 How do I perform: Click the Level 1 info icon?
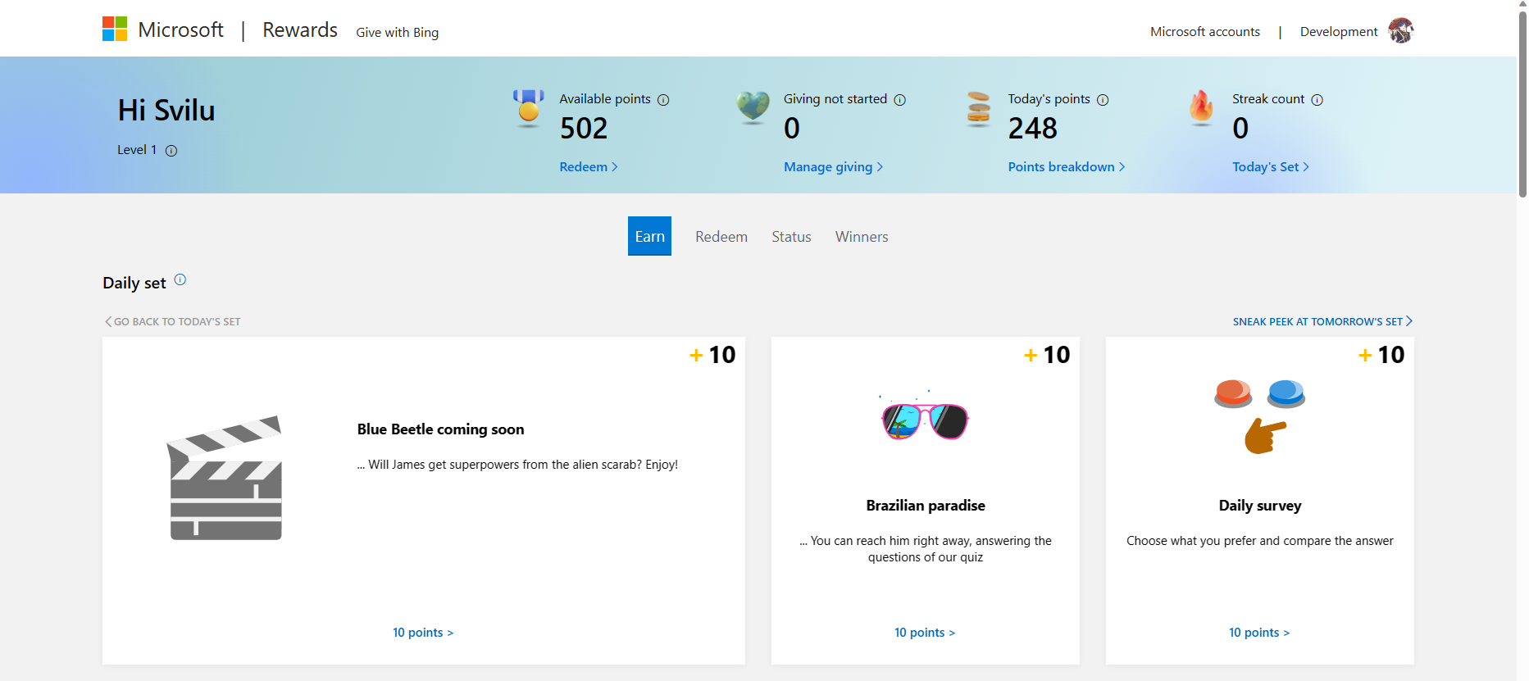click(171, 151)
